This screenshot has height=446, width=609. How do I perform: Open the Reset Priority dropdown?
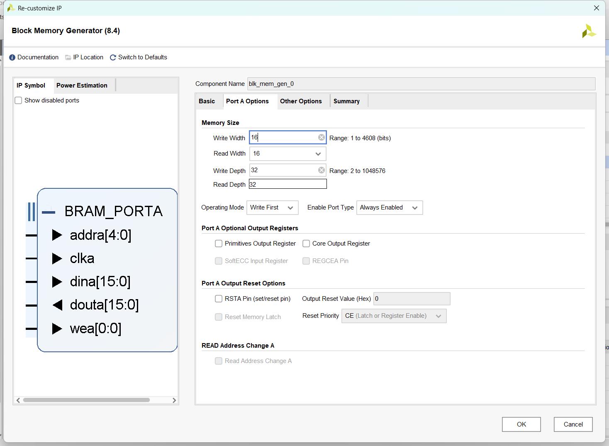pos(394,316)
